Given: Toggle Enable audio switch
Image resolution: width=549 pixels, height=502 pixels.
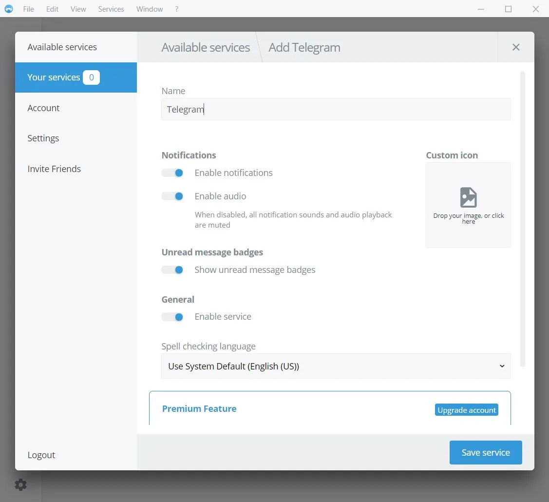Looking at the screenshot, I should click(172, 196).
